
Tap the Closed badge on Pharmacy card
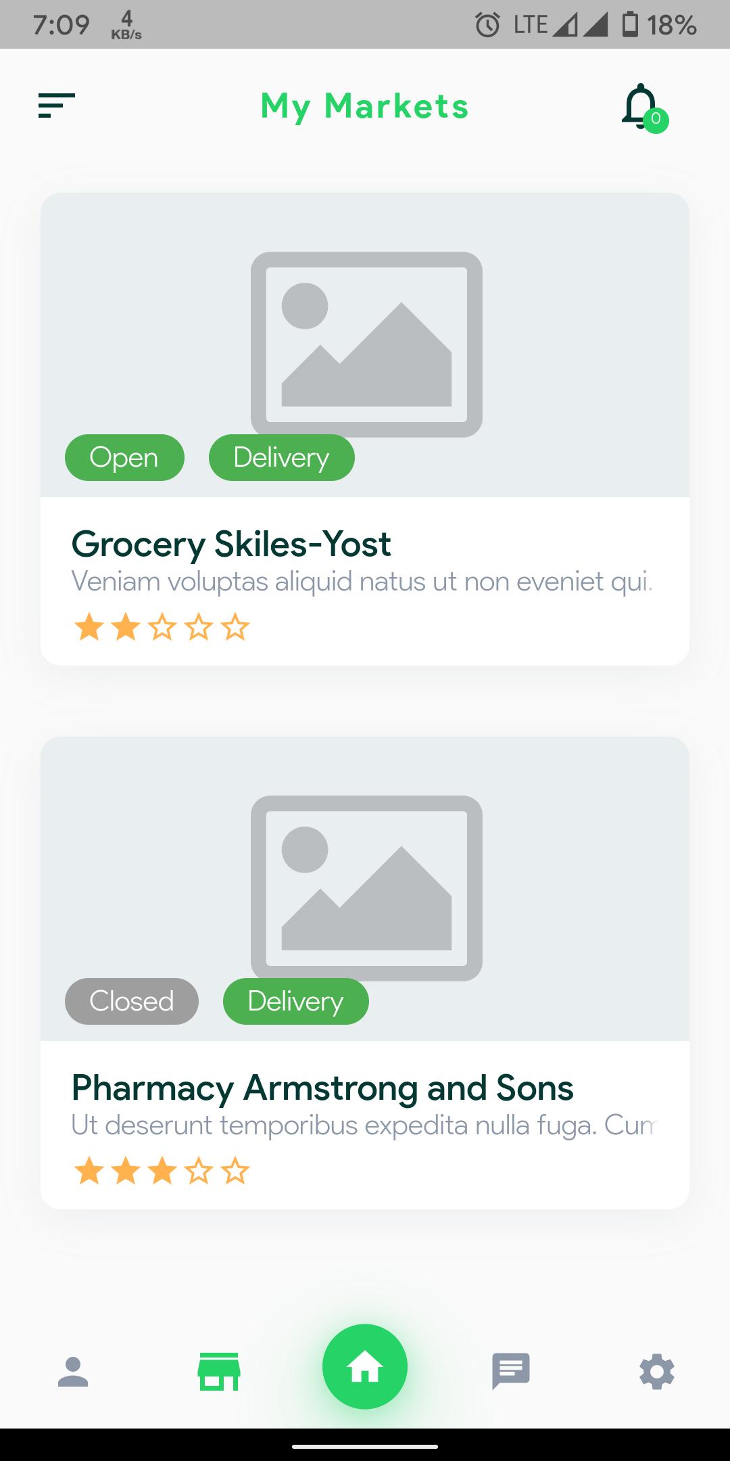132,1001
